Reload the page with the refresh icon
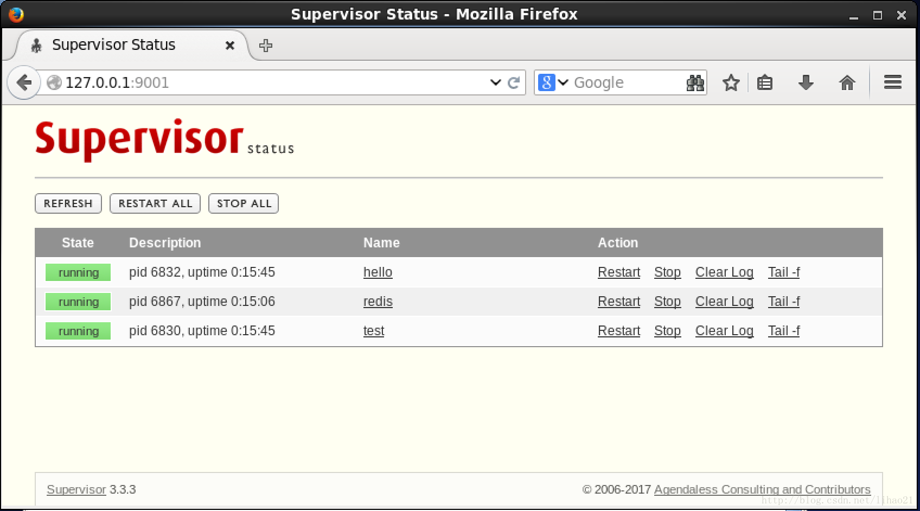Viewport: 920px width, 511px height. [x=513, y=82]
